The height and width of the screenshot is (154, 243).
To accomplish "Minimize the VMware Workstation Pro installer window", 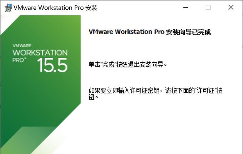I will pos(186,7).
